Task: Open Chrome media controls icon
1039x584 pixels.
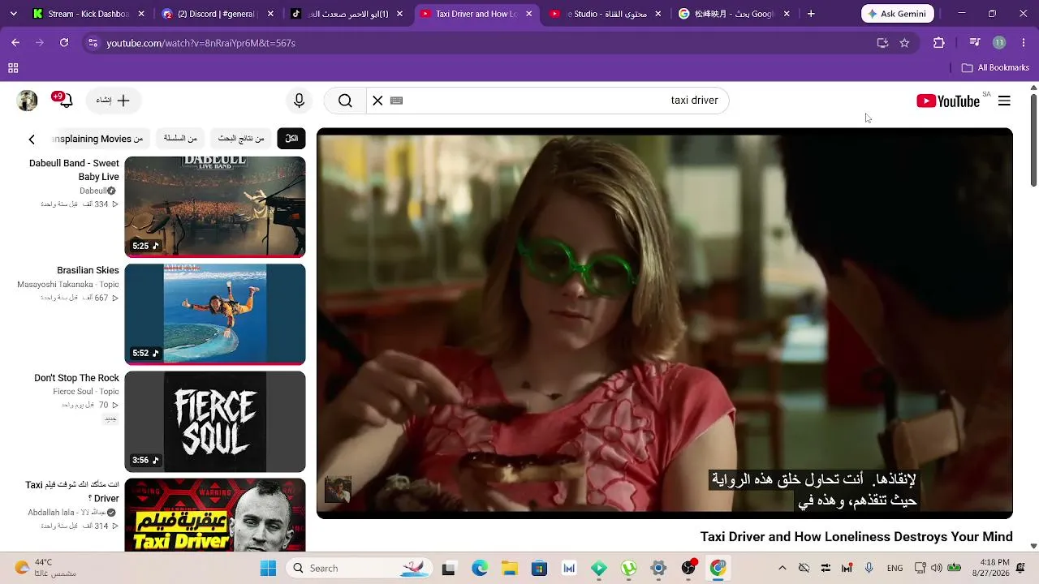Action: pyautogui.click(x=975, y=43)
